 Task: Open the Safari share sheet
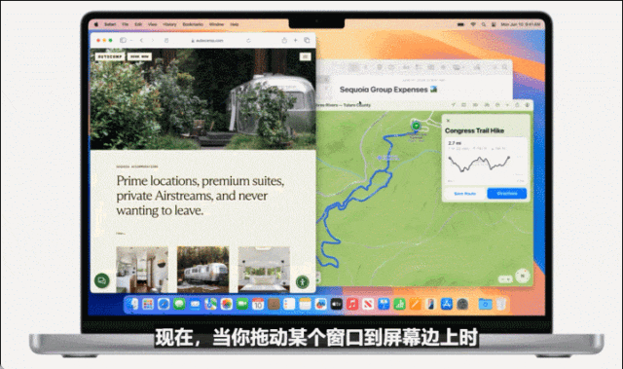point(284,40)
